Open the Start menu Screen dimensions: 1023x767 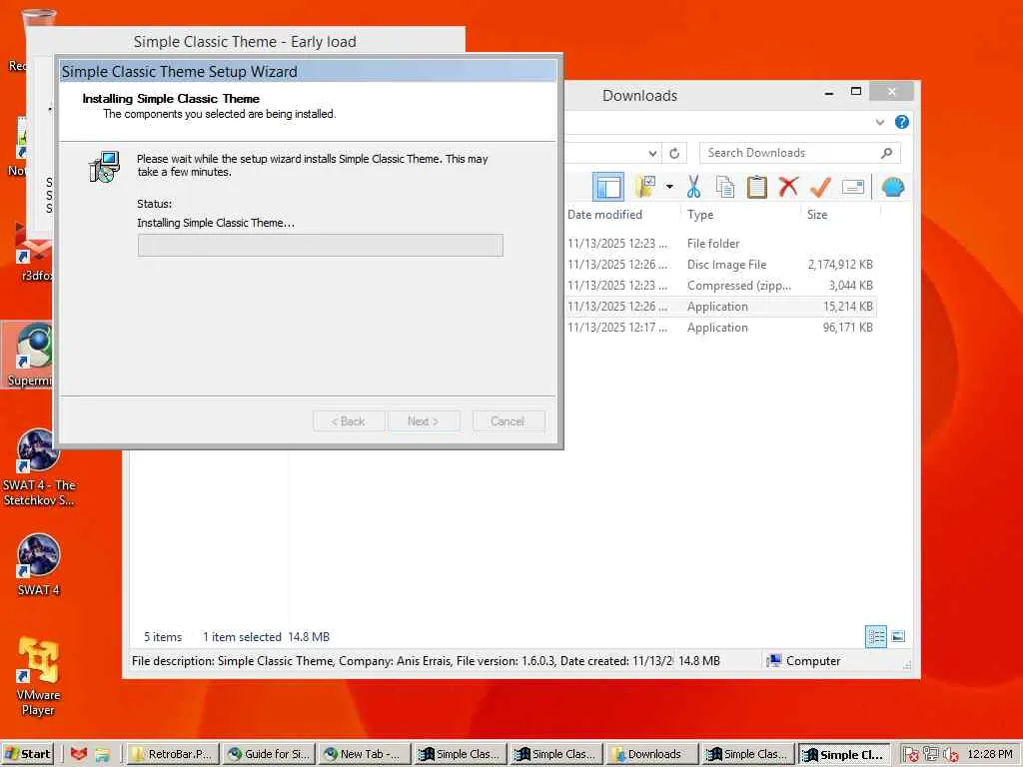pyautogui.click(x=29, y=754)
